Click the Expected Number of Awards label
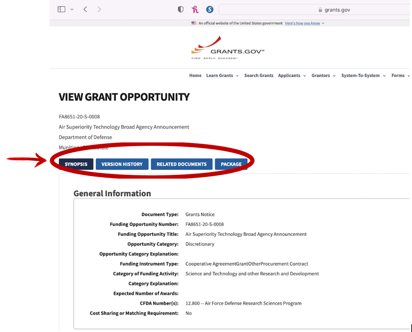The width and height of the screenshot is (412, 332). (146, 293)
